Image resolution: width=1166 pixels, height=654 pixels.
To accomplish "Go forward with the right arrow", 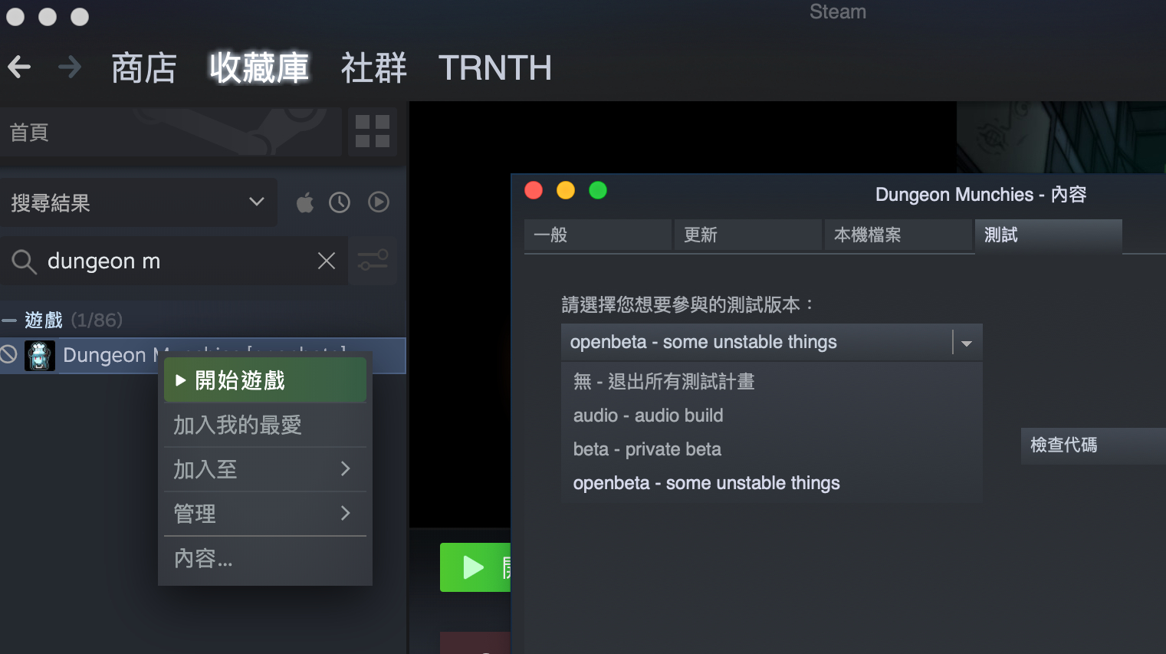I will click(70, 67).
